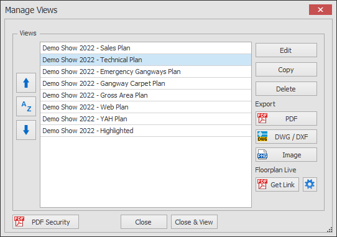
Task: Select Emergency Gangways Plan view
Action: coord(145,72)
